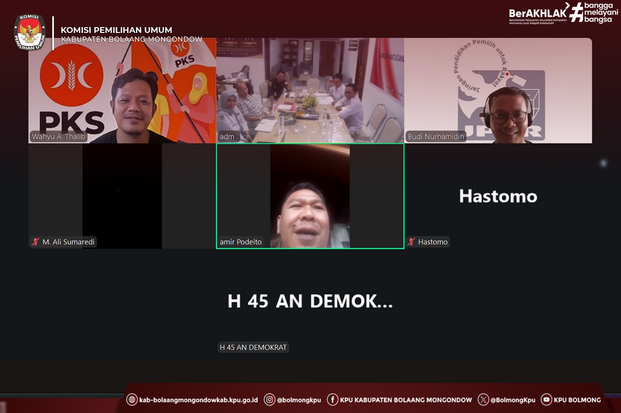
Task: Click the large Hastomo participant name
Action: (498, 196)
